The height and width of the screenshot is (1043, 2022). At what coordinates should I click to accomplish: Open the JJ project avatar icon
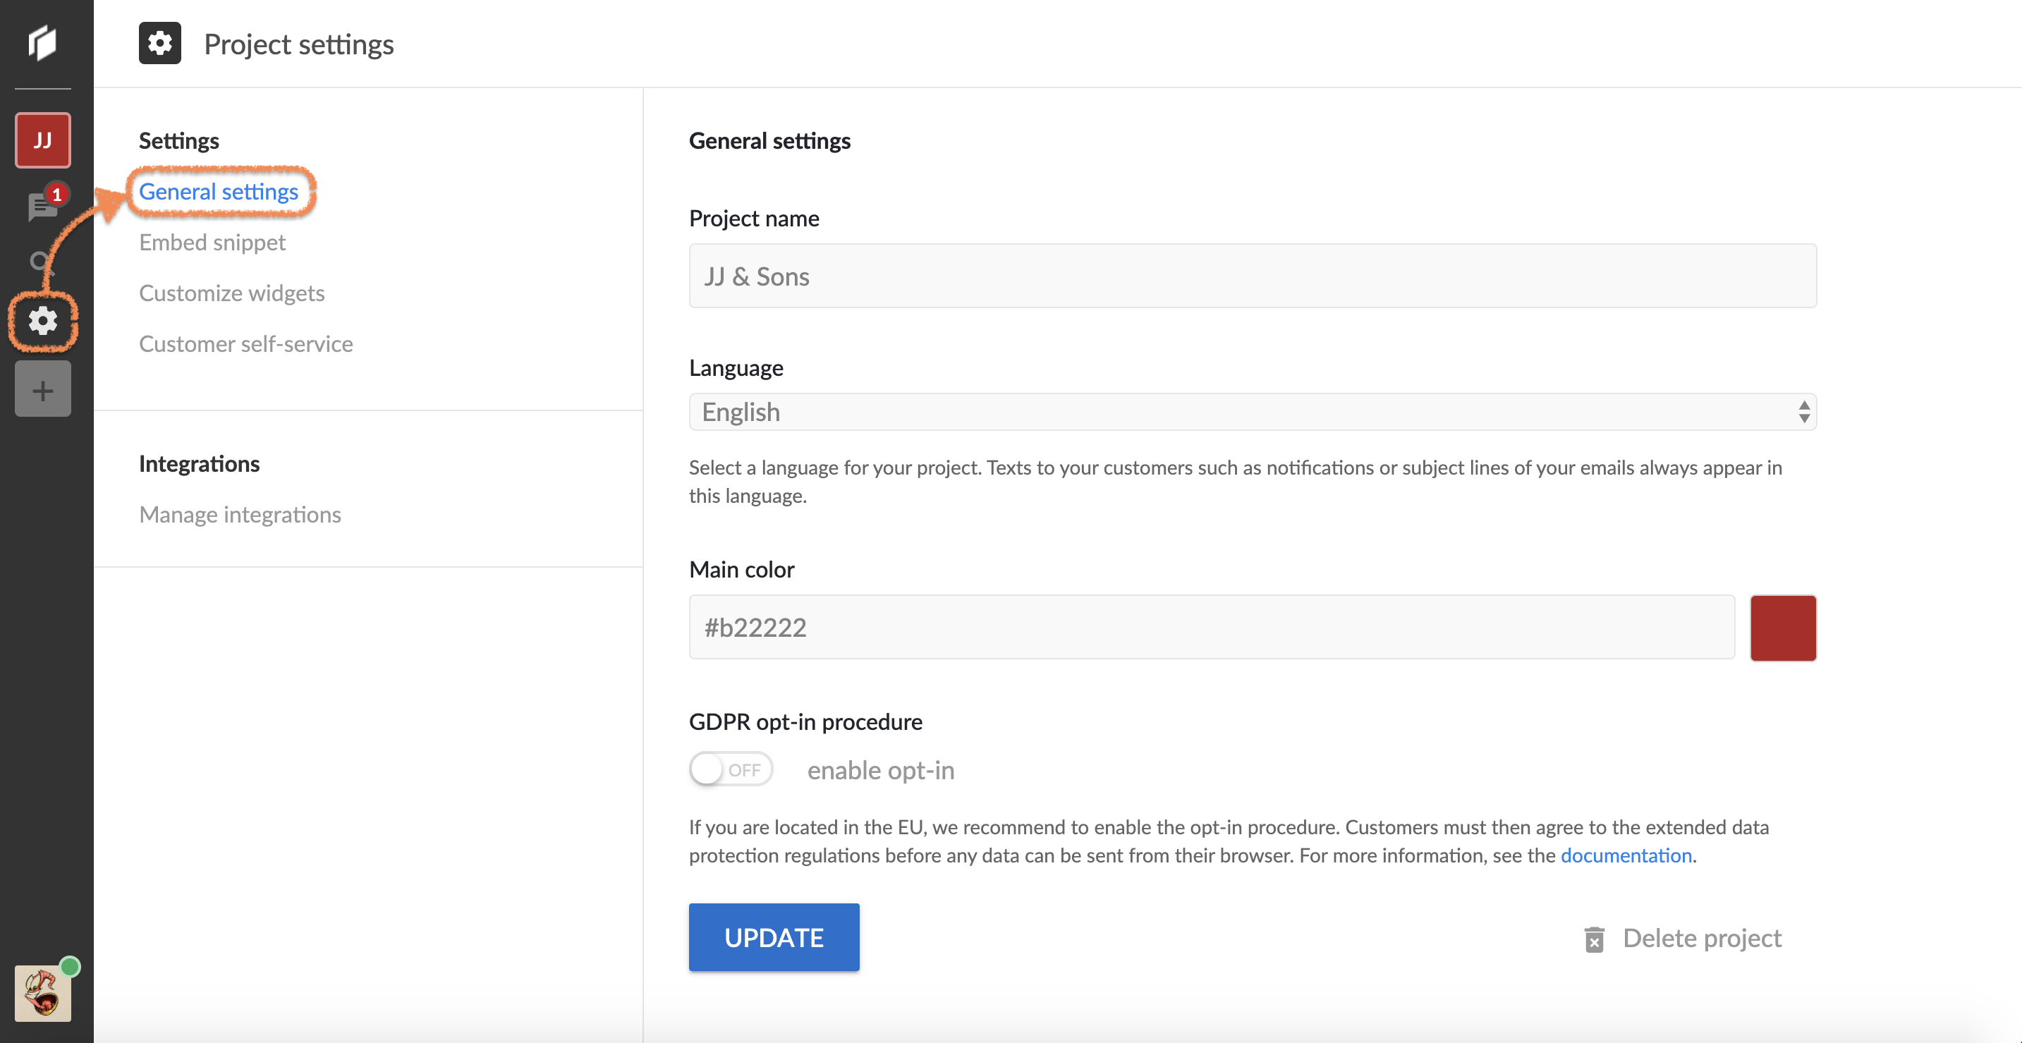(x=42, y=140)
